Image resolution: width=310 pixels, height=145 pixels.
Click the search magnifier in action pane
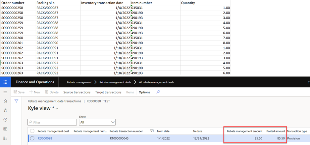tap(158, 92)
